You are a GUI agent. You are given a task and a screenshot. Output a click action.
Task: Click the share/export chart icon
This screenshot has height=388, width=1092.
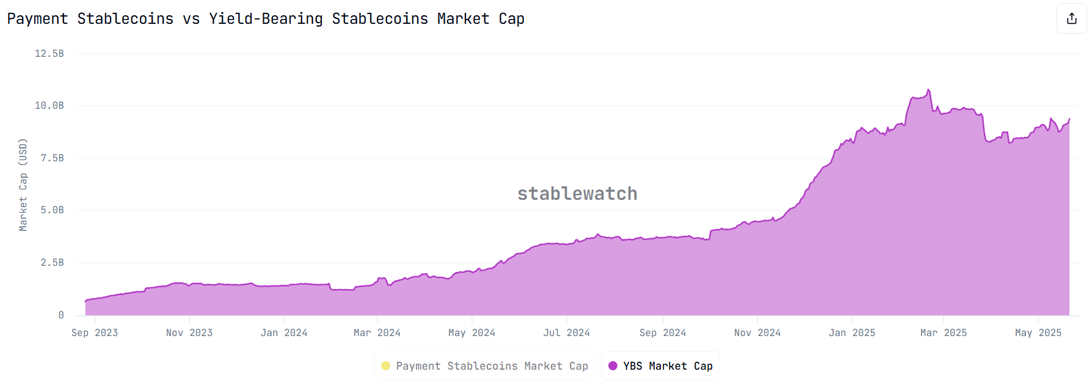pos(1071,18)
